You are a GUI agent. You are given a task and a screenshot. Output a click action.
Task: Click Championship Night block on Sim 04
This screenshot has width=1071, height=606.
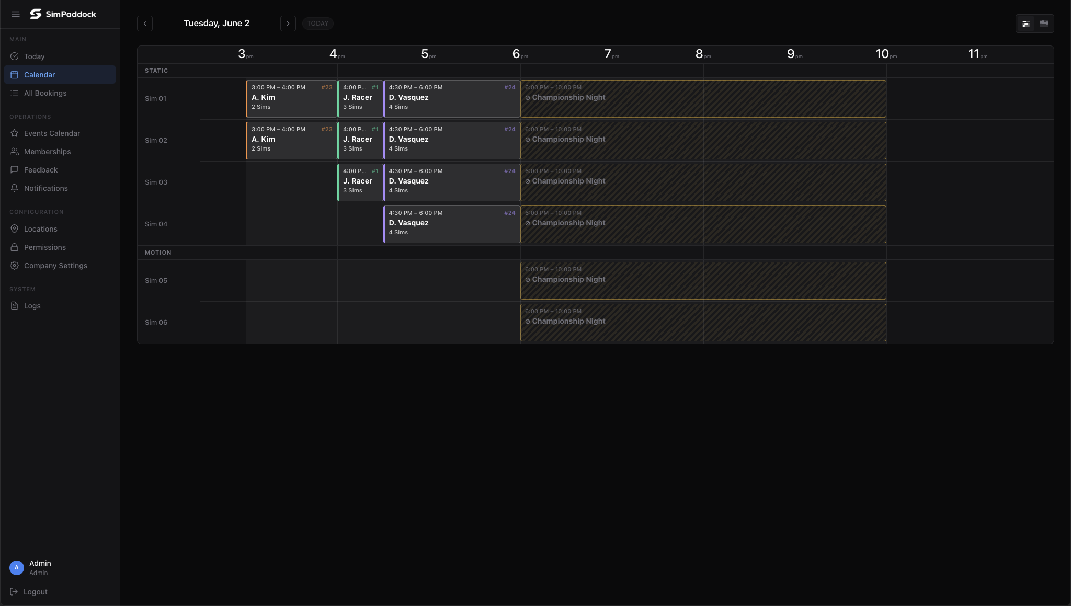click(x=703, y=224)
